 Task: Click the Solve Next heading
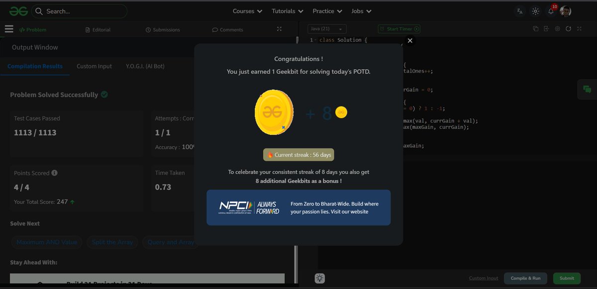click(25, 223)
